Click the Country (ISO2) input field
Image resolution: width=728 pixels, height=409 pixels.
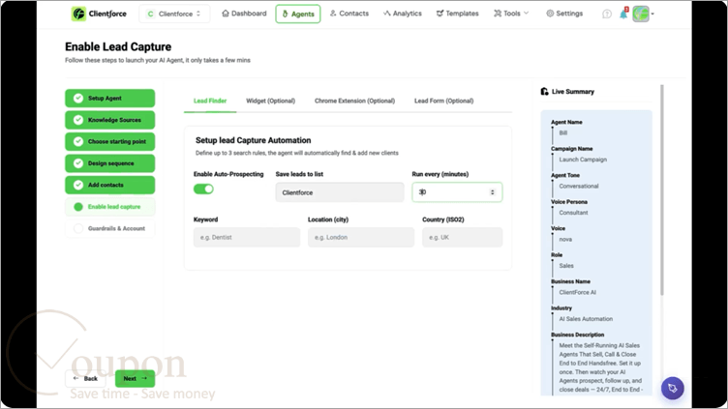click(462, 238)
